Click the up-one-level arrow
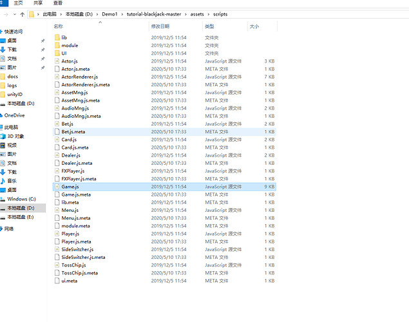Viewport: 409px width, 322px height. pos(23,14)
